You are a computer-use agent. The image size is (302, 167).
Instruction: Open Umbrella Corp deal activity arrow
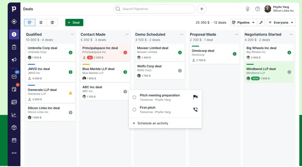tap(70, 52)
